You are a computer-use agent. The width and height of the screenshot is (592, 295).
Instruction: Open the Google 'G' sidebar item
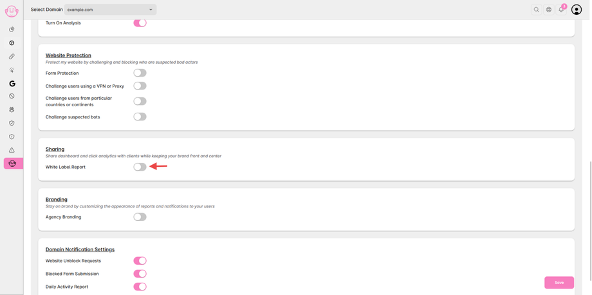(x=12, y=84)
